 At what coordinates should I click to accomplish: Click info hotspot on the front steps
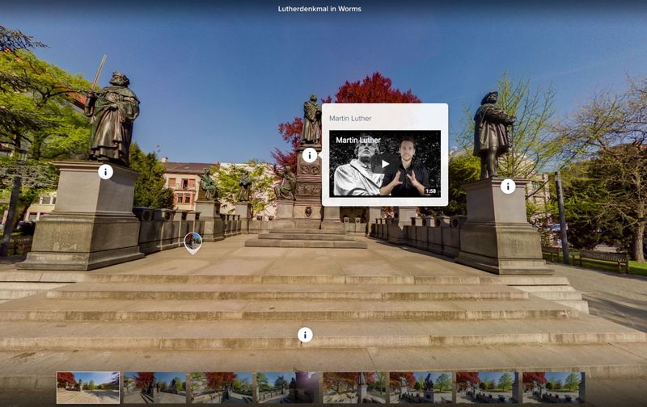(x=305, y=335)
